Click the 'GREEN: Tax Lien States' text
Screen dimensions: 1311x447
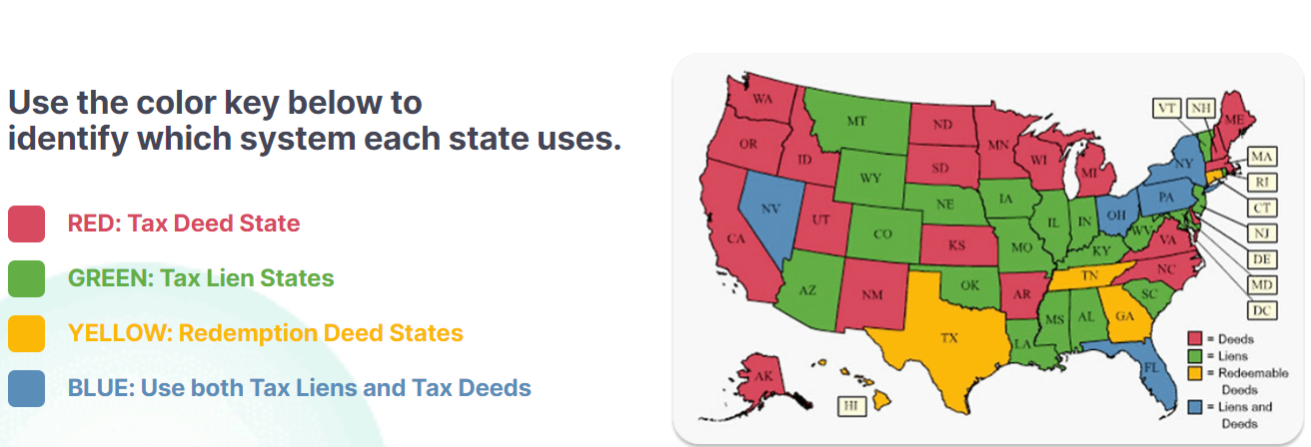pos(201,278)
